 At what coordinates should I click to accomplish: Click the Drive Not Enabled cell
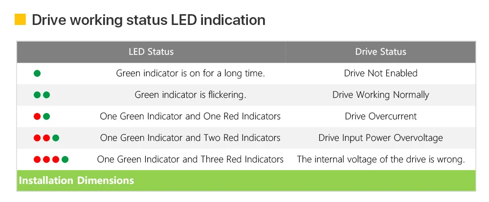pyautogui.click(x=381, y=73)
